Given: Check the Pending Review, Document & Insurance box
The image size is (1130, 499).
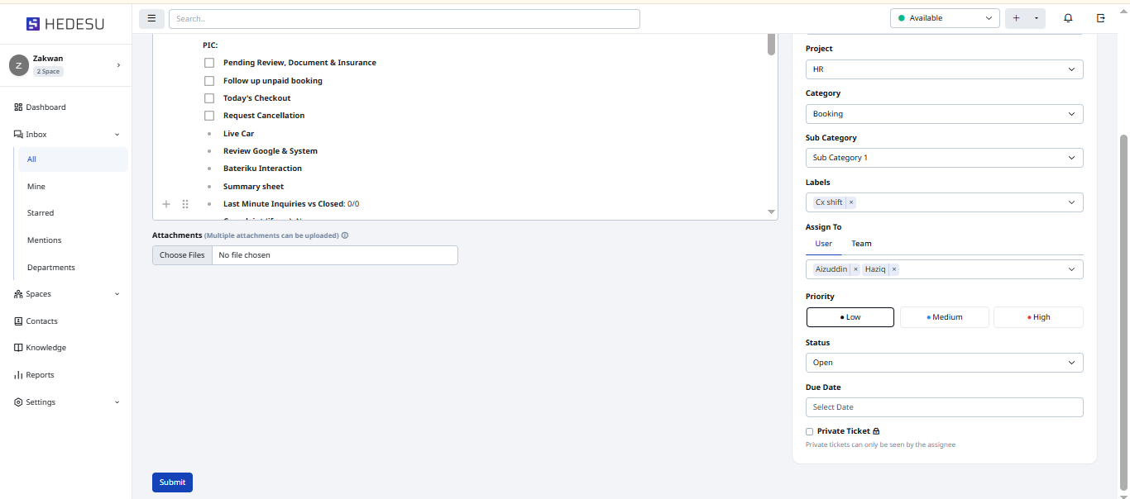Looking at the screenshot, I should coord(209,63).
